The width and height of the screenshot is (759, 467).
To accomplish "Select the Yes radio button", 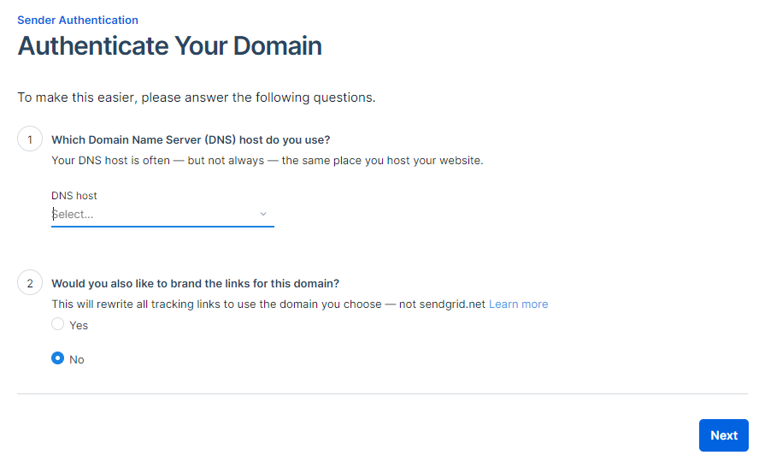I will coord(57,324).
